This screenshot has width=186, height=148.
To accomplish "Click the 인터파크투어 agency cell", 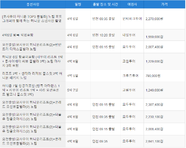I will tap(132, 19).
